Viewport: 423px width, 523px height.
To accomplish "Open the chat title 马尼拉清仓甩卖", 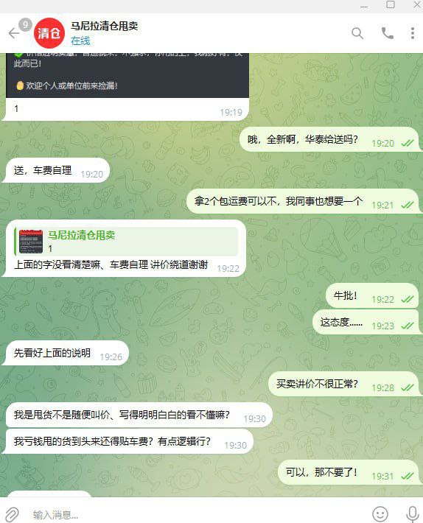I will click(104, 26).
